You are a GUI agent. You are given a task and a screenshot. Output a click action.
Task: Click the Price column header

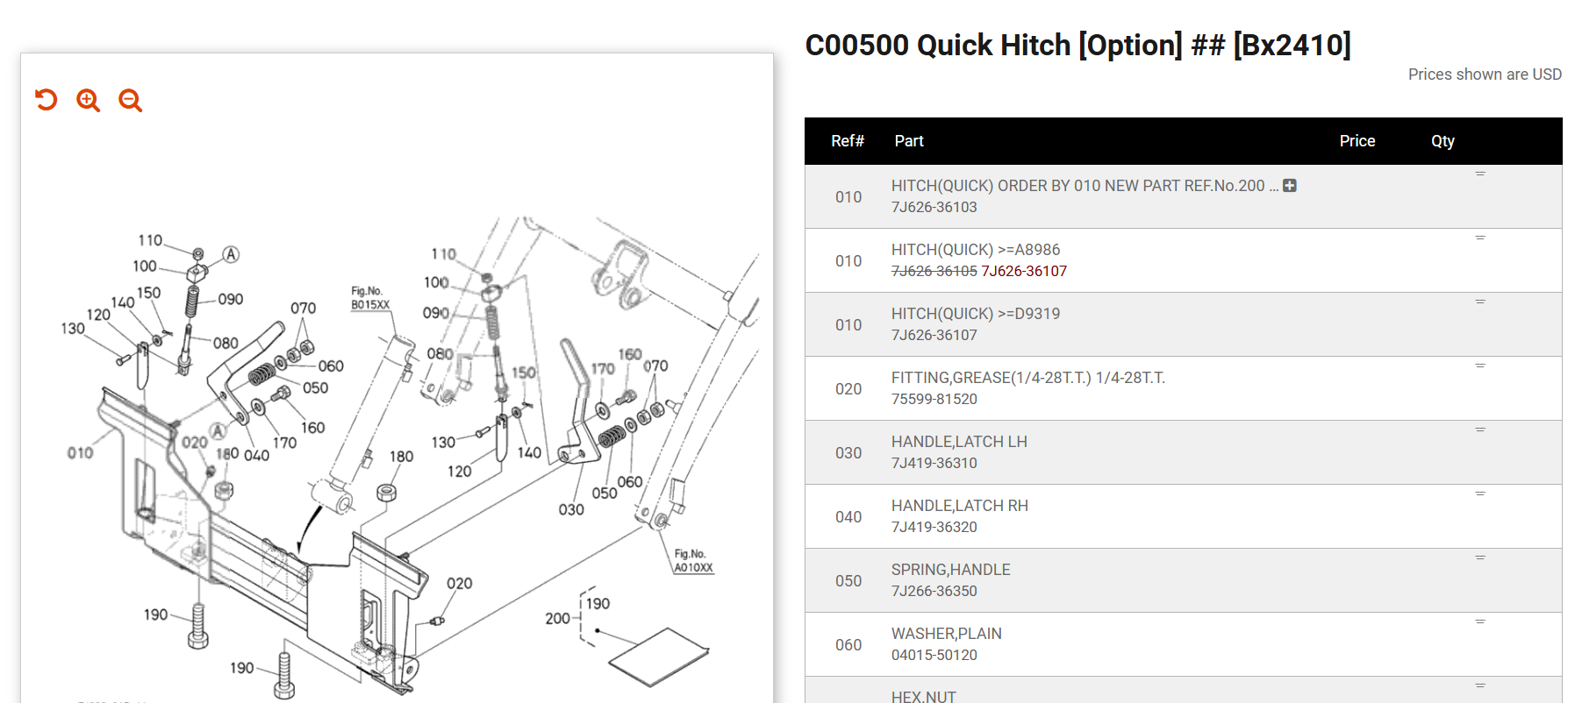(1357, 141)
